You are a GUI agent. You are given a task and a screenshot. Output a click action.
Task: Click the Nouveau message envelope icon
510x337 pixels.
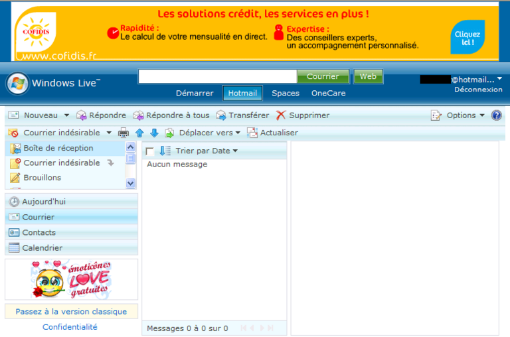coord(13,115)
